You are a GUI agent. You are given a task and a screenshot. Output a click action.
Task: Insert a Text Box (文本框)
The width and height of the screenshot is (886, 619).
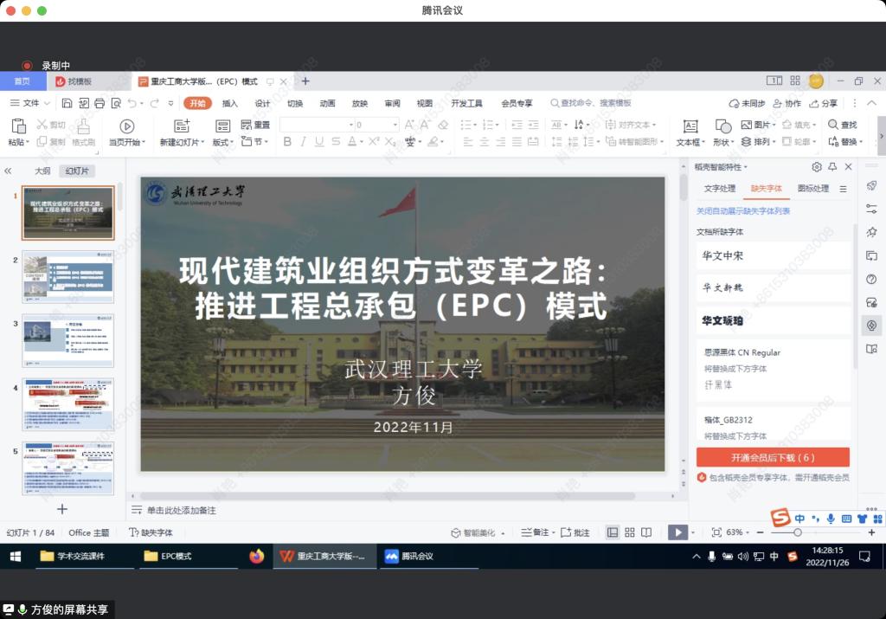point(690,126)
